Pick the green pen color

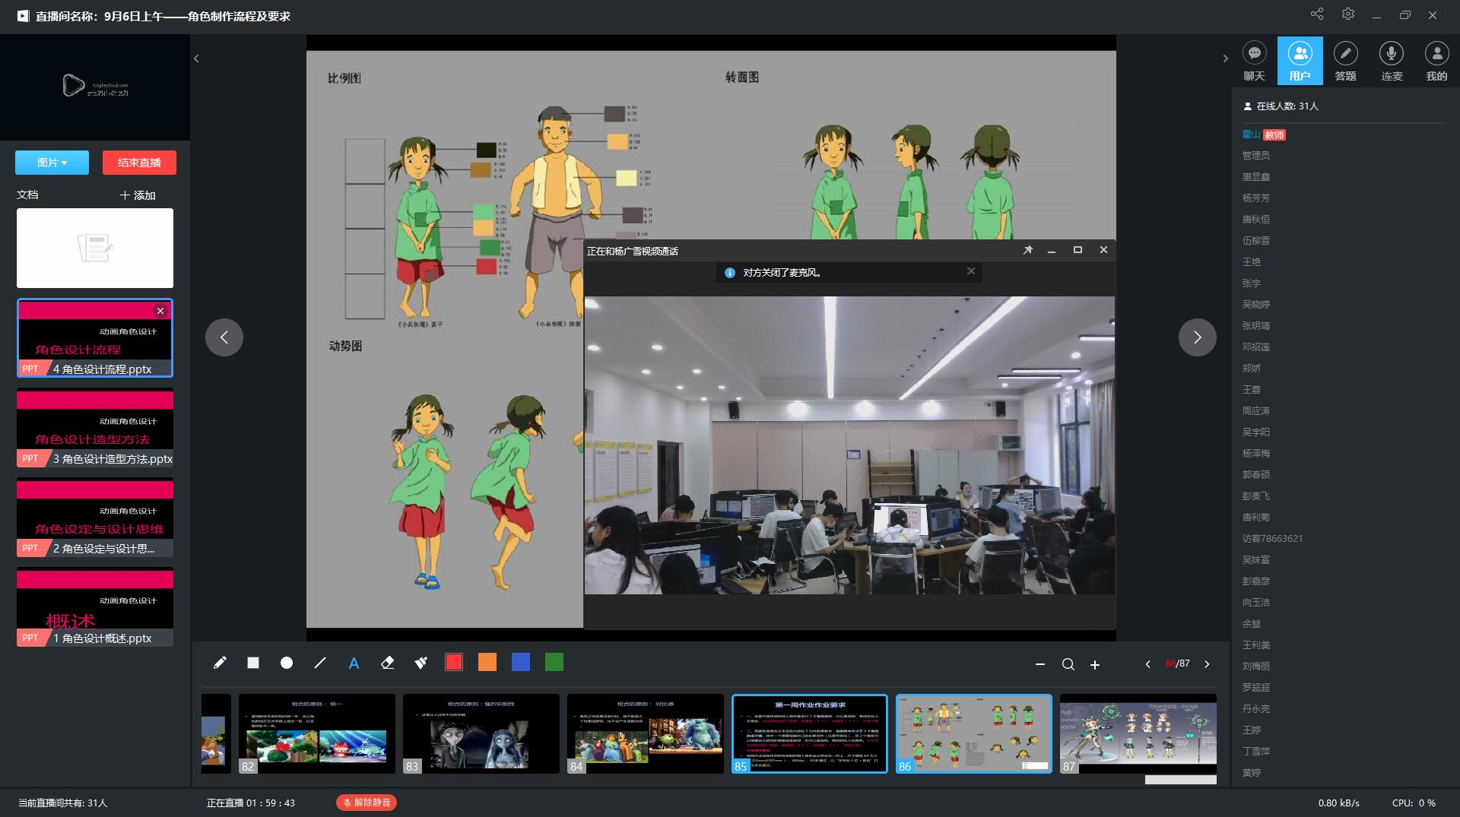[554, 662]
